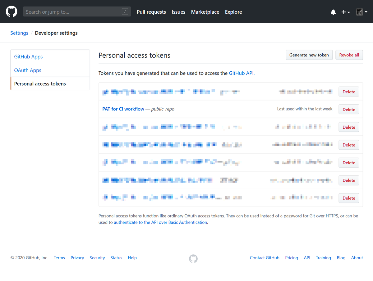This screenshot has height=281, width=373.
Task: Select Personal access tokens sidebar item
Action: pyautogui.click(x=50, y=83)
